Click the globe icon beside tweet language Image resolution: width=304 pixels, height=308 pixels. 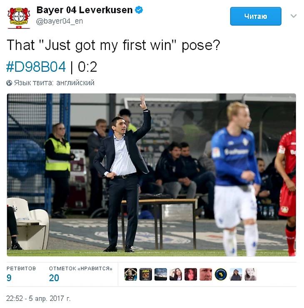[9, 83]
